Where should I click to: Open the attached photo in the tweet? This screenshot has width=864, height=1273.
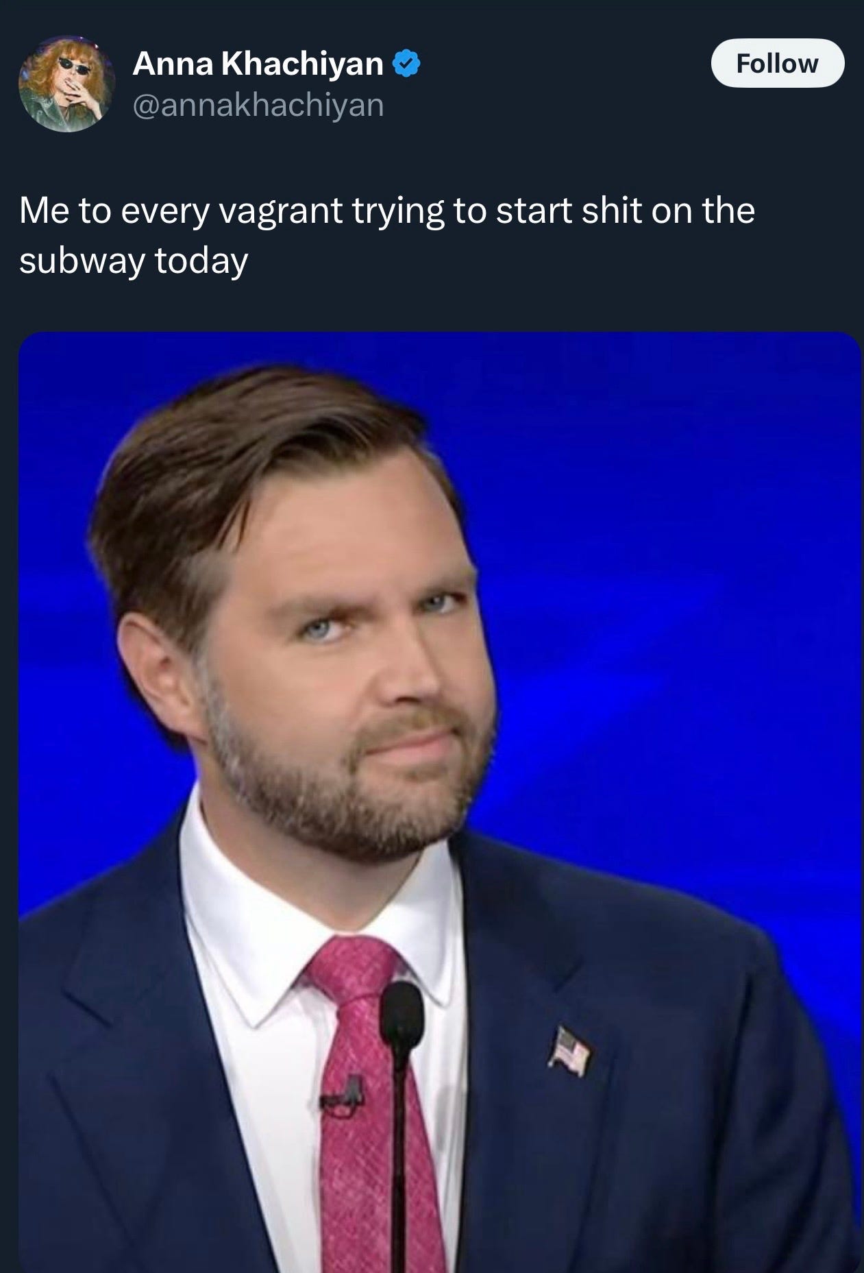click(439, 802)
